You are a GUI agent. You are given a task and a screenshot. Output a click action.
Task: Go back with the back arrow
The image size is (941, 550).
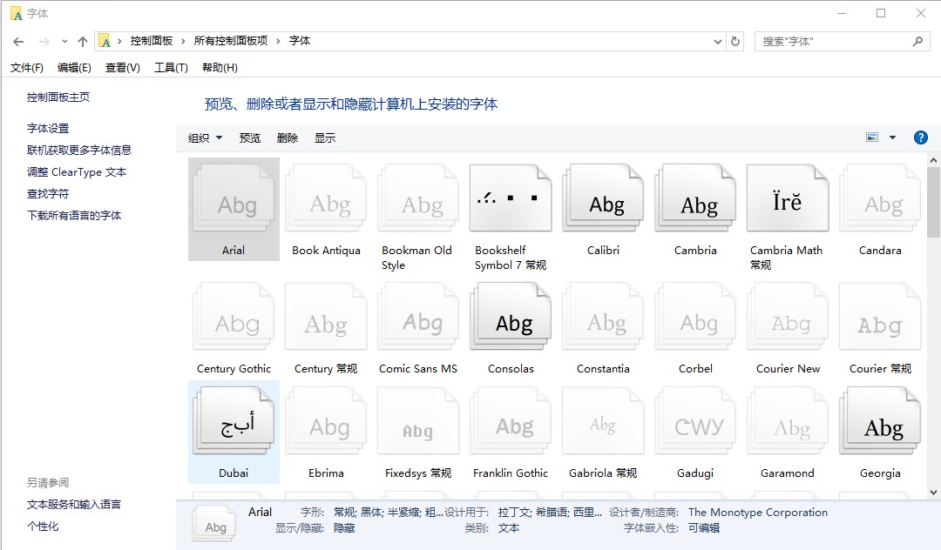click(x=18, y=42)
